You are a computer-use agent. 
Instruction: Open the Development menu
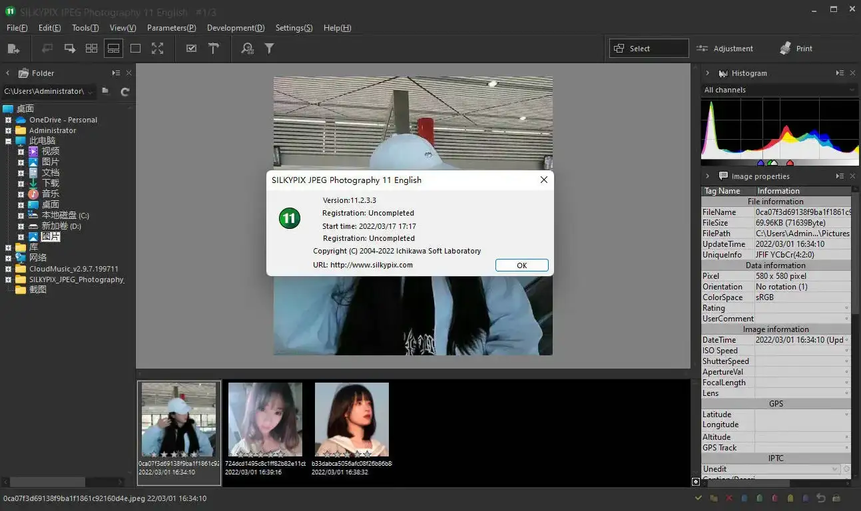pyautogui.click(x=236, y=27)
